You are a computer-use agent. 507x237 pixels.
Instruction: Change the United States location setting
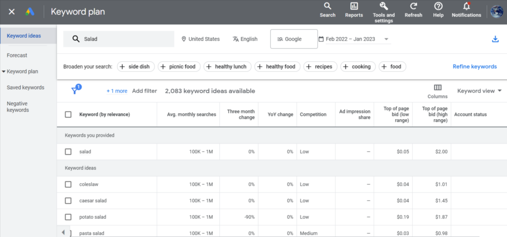pos(201,39)
